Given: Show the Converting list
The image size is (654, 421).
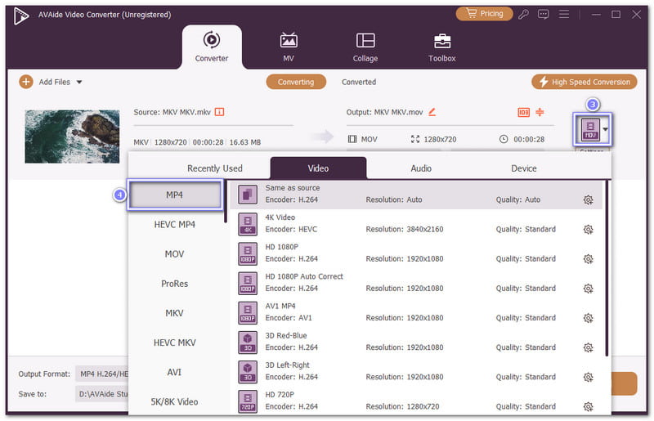Looking at the screenshot, I should (x=296, y=82).
